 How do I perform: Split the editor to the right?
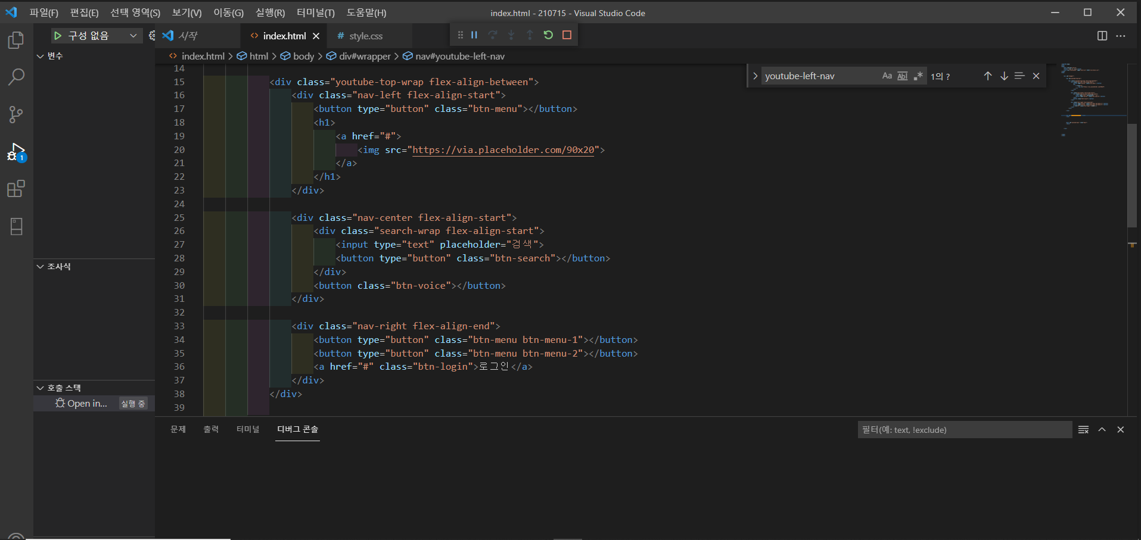coord(1102,36)
